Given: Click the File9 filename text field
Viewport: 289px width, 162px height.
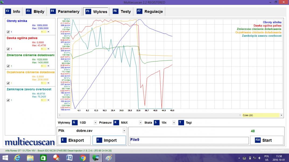Looking at the screenshot, I should pos(189,140).
